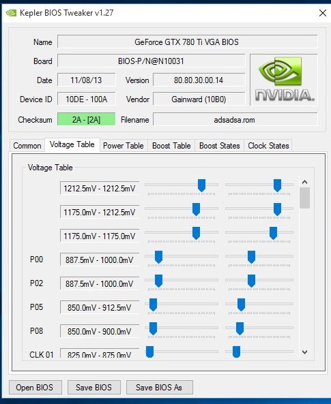Click the P05 row label
This screenshot has width=331, height=404.
(x=36, y=307)
